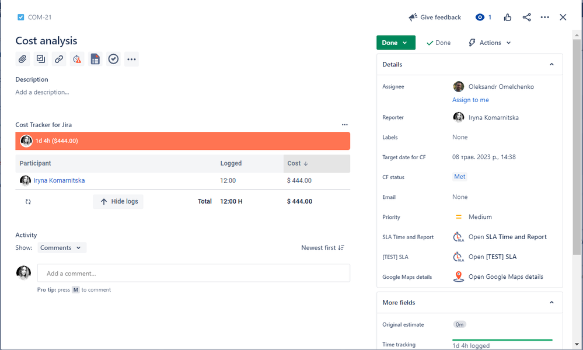Sort by the Cost column
The width and height of the screenshot is (583, 350).
316,163
